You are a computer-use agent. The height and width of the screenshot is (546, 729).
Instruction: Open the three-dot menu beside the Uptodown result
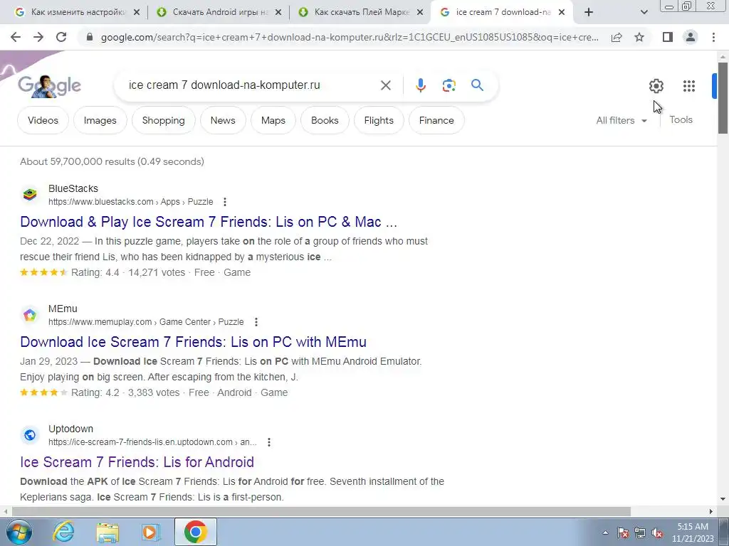268,442
